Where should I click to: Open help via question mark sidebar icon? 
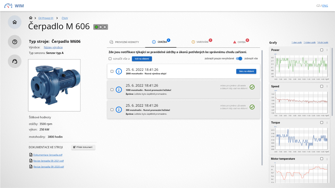tap(15, 42)
